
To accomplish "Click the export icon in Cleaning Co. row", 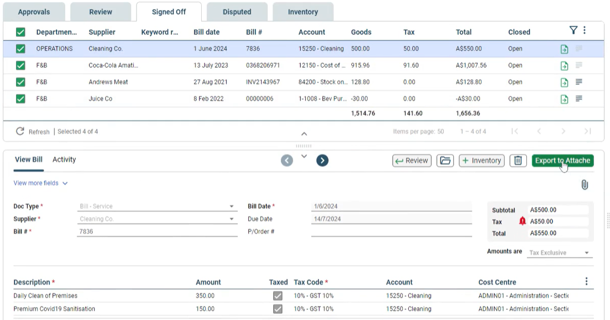I will 564,49.
